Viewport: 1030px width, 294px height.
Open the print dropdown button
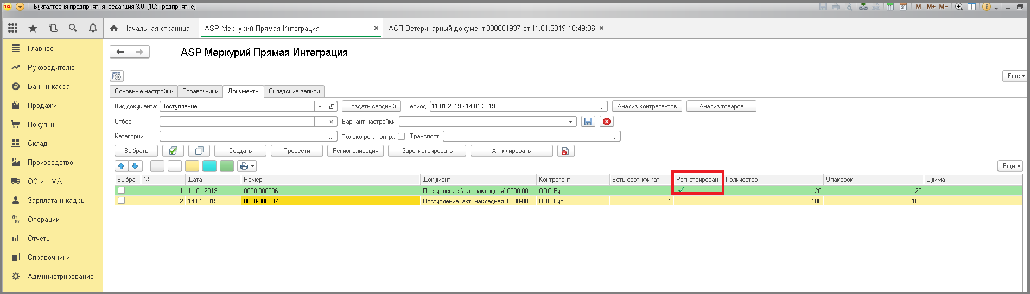click(x=246, y=166)
